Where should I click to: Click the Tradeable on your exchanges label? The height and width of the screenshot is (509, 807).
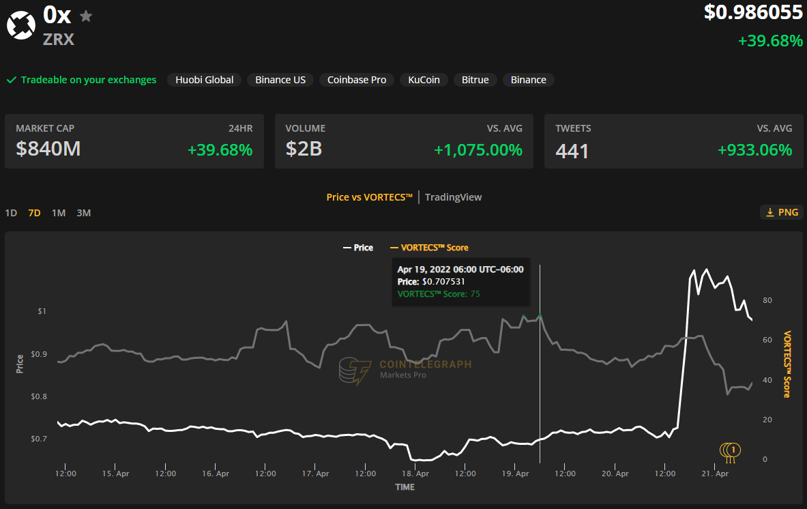pyautogui.click(x=89, y=80)
